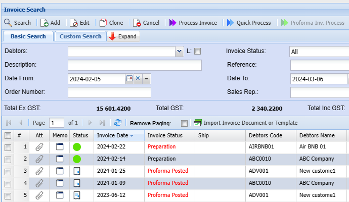Open attachment paperclip for Air BNB 01 row
This screenshot has height=202, width=349.
(x=39, y=146)
